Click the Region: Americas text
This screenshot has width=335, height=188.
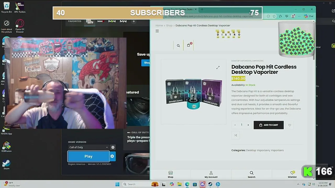coord(77,164)
